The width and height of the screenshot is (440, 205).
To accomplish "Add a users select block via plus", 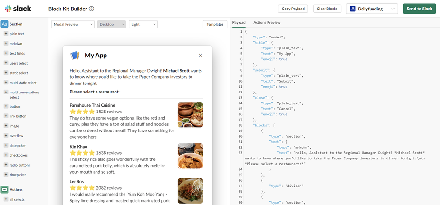I will (6, 63).
